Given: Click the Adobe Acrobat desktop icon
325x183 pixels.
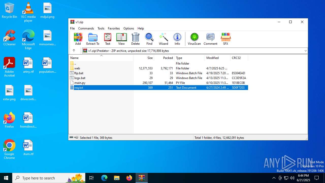Looking at the screenshot, I should point(9,67).
